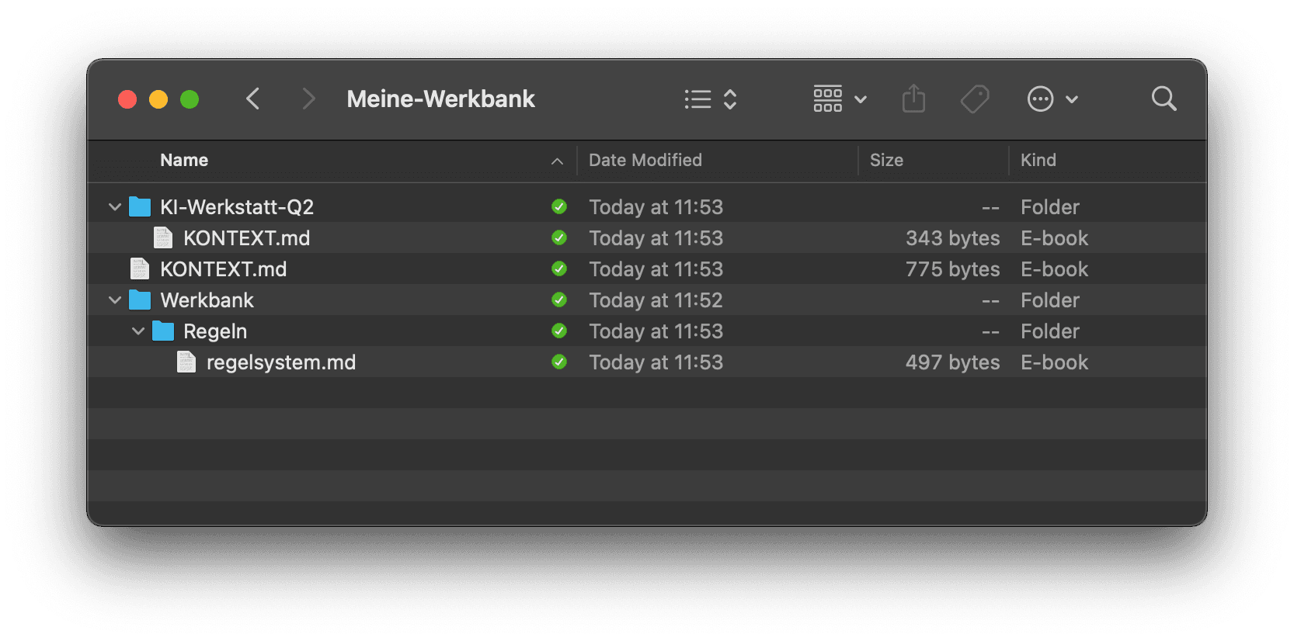Click E-book kind in the 775 bytes row
Image resolution: width=1294 pixels, height=641 pixels.
[1054, 269]
